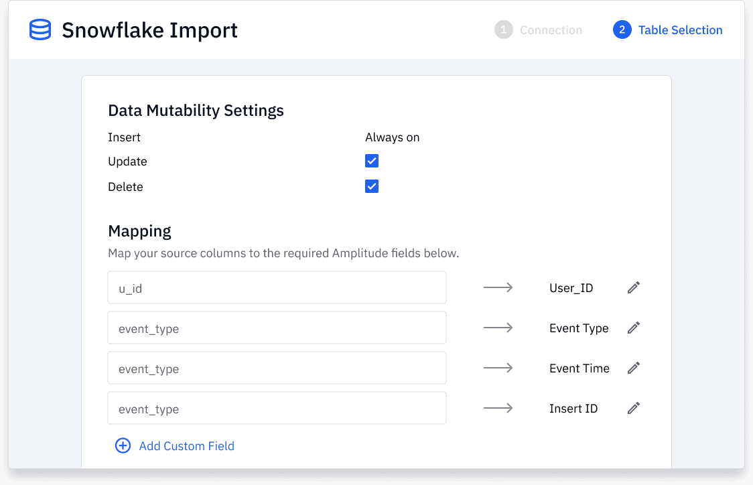Click the Snowflake database icon in the header

tap(39, 29)
